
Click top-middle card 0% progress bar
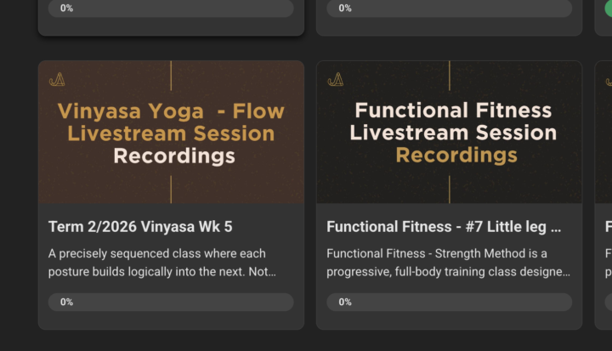point(450,8)
